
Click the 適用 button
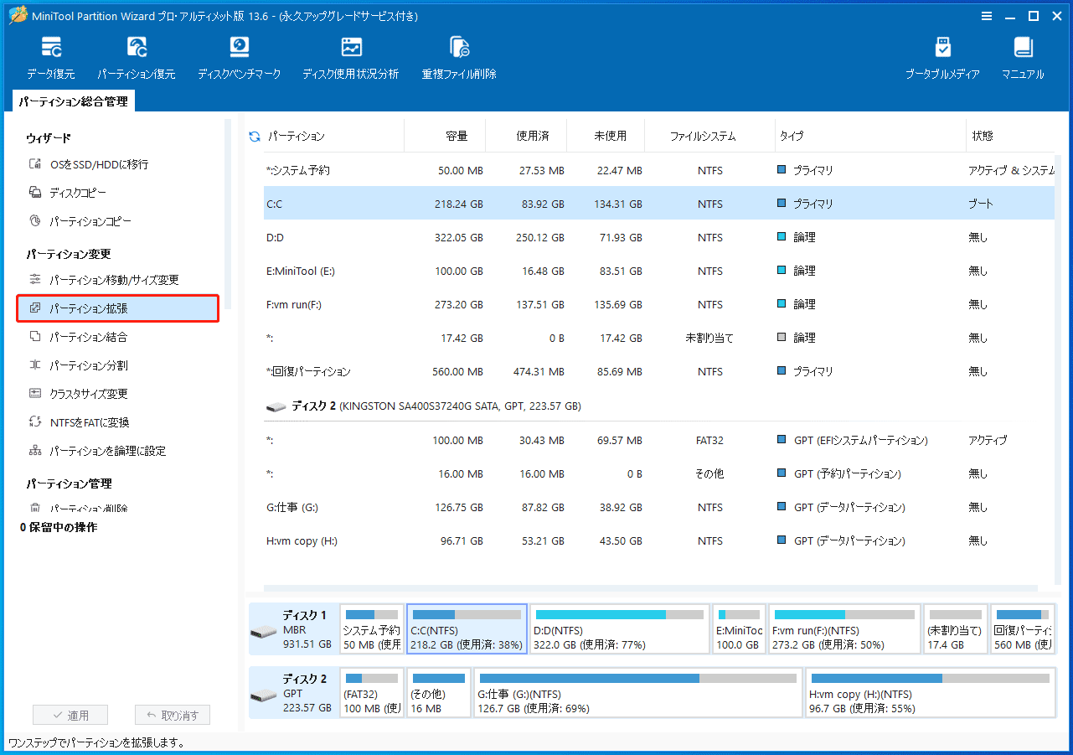pyautogui.click(x=70, y=715)
